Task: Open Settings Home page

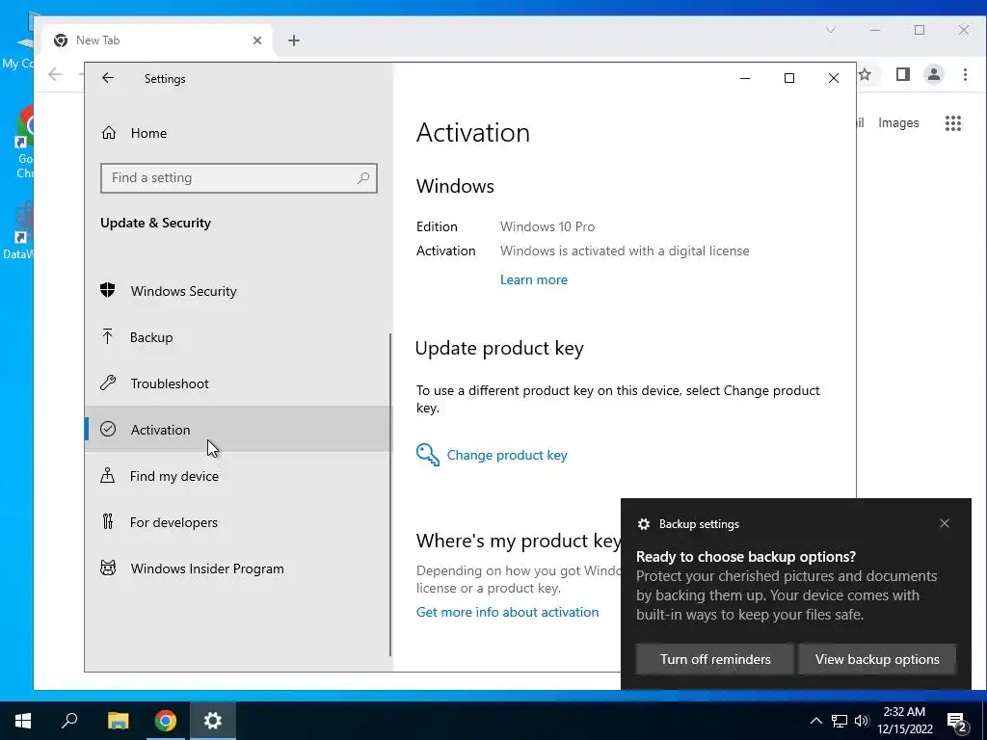Action: 238,133
